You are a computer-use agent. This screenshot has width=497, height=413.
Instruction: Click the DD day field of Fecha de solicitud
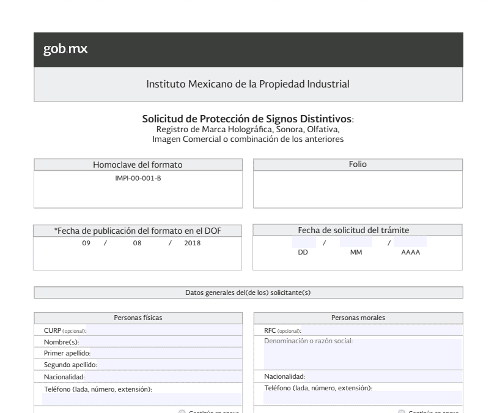click(x=304, y=242)
